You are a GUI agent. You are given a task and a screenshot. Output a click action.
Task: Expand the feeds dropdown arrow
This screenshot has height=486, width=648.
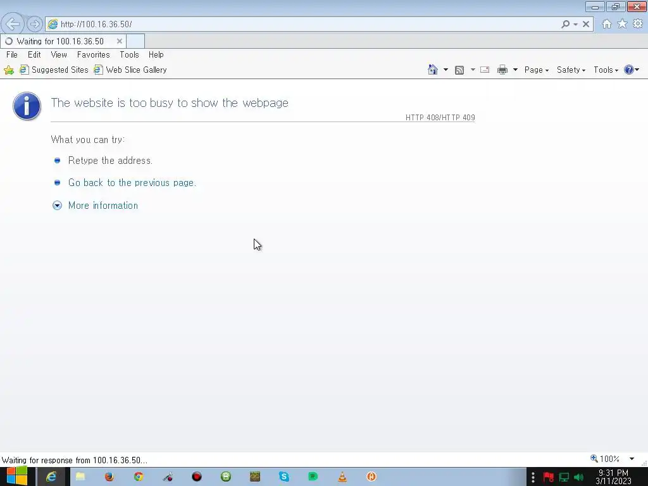point(473,70)
